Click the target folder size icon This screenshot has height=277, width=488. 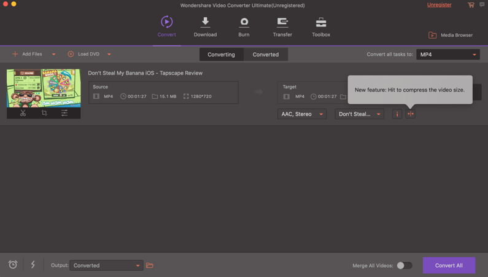(343, 96)
